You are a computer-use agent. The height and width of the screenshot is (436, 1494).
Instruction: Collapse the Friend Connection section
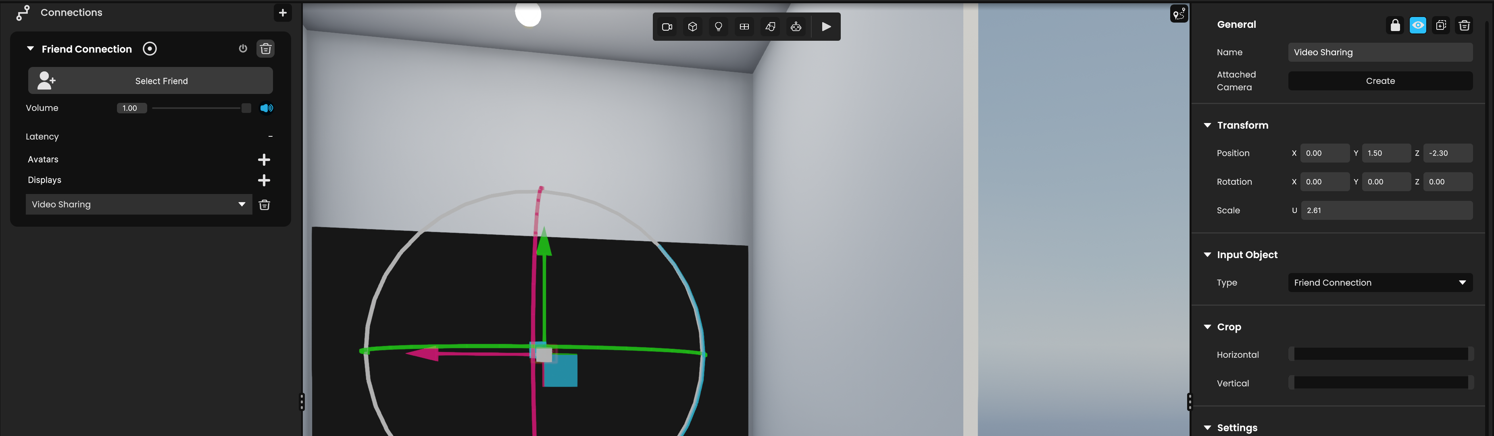(x=30, y=49)
